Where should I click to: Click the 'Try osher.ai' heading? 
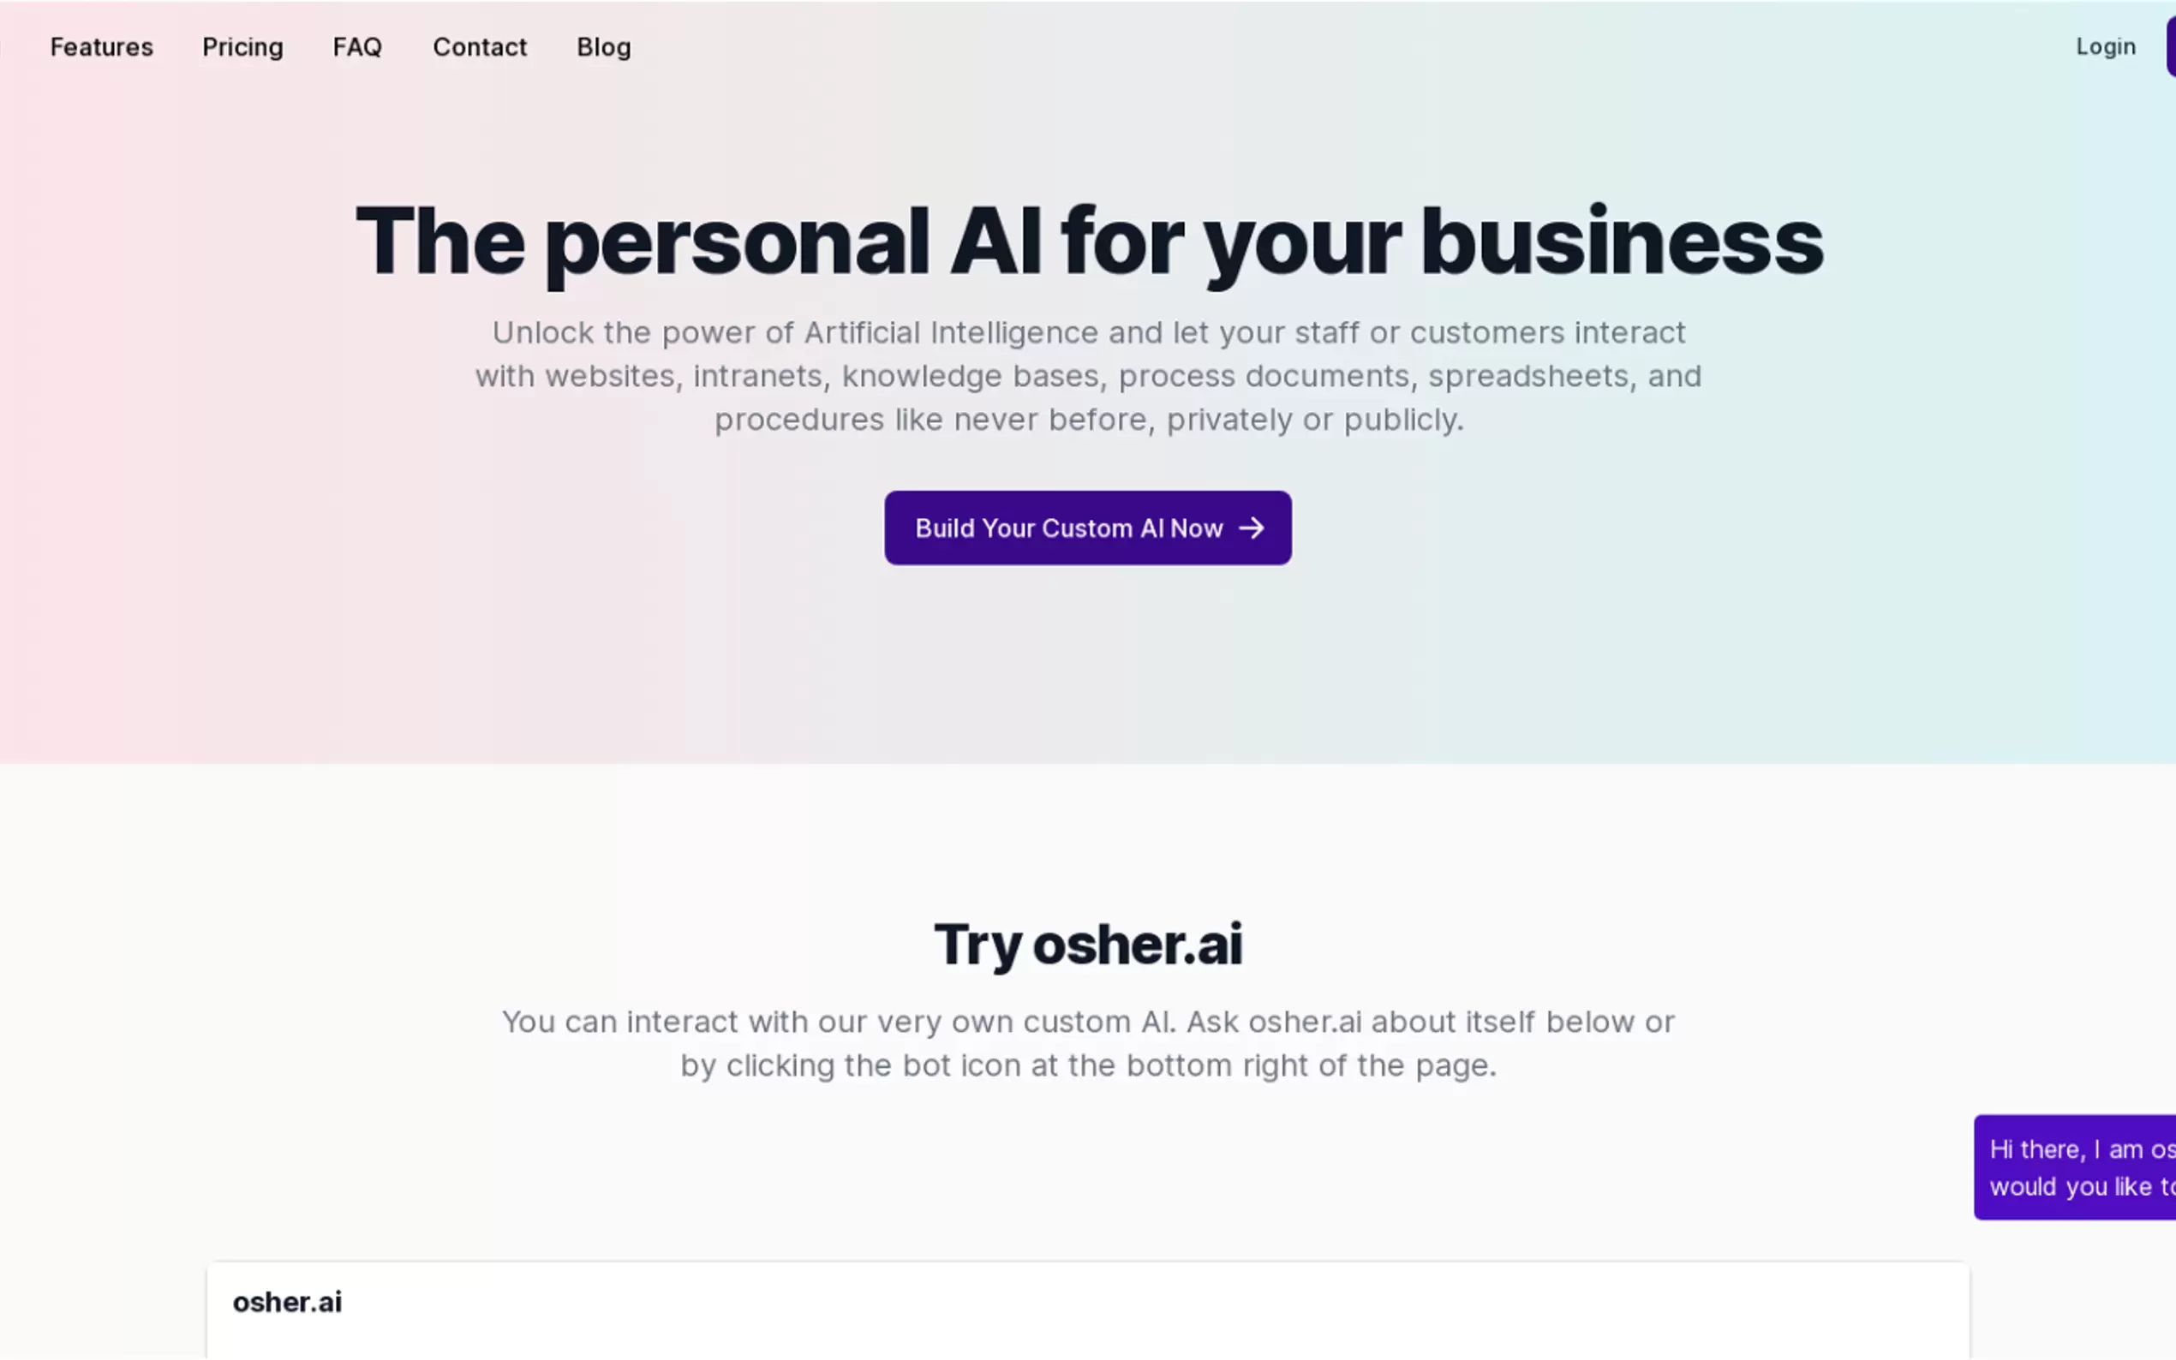(1089, 945)
